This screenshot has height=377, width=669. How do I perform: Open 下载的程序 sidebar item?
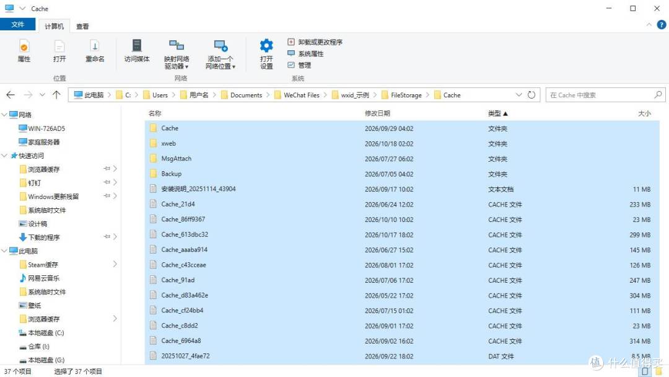(40, 237)
